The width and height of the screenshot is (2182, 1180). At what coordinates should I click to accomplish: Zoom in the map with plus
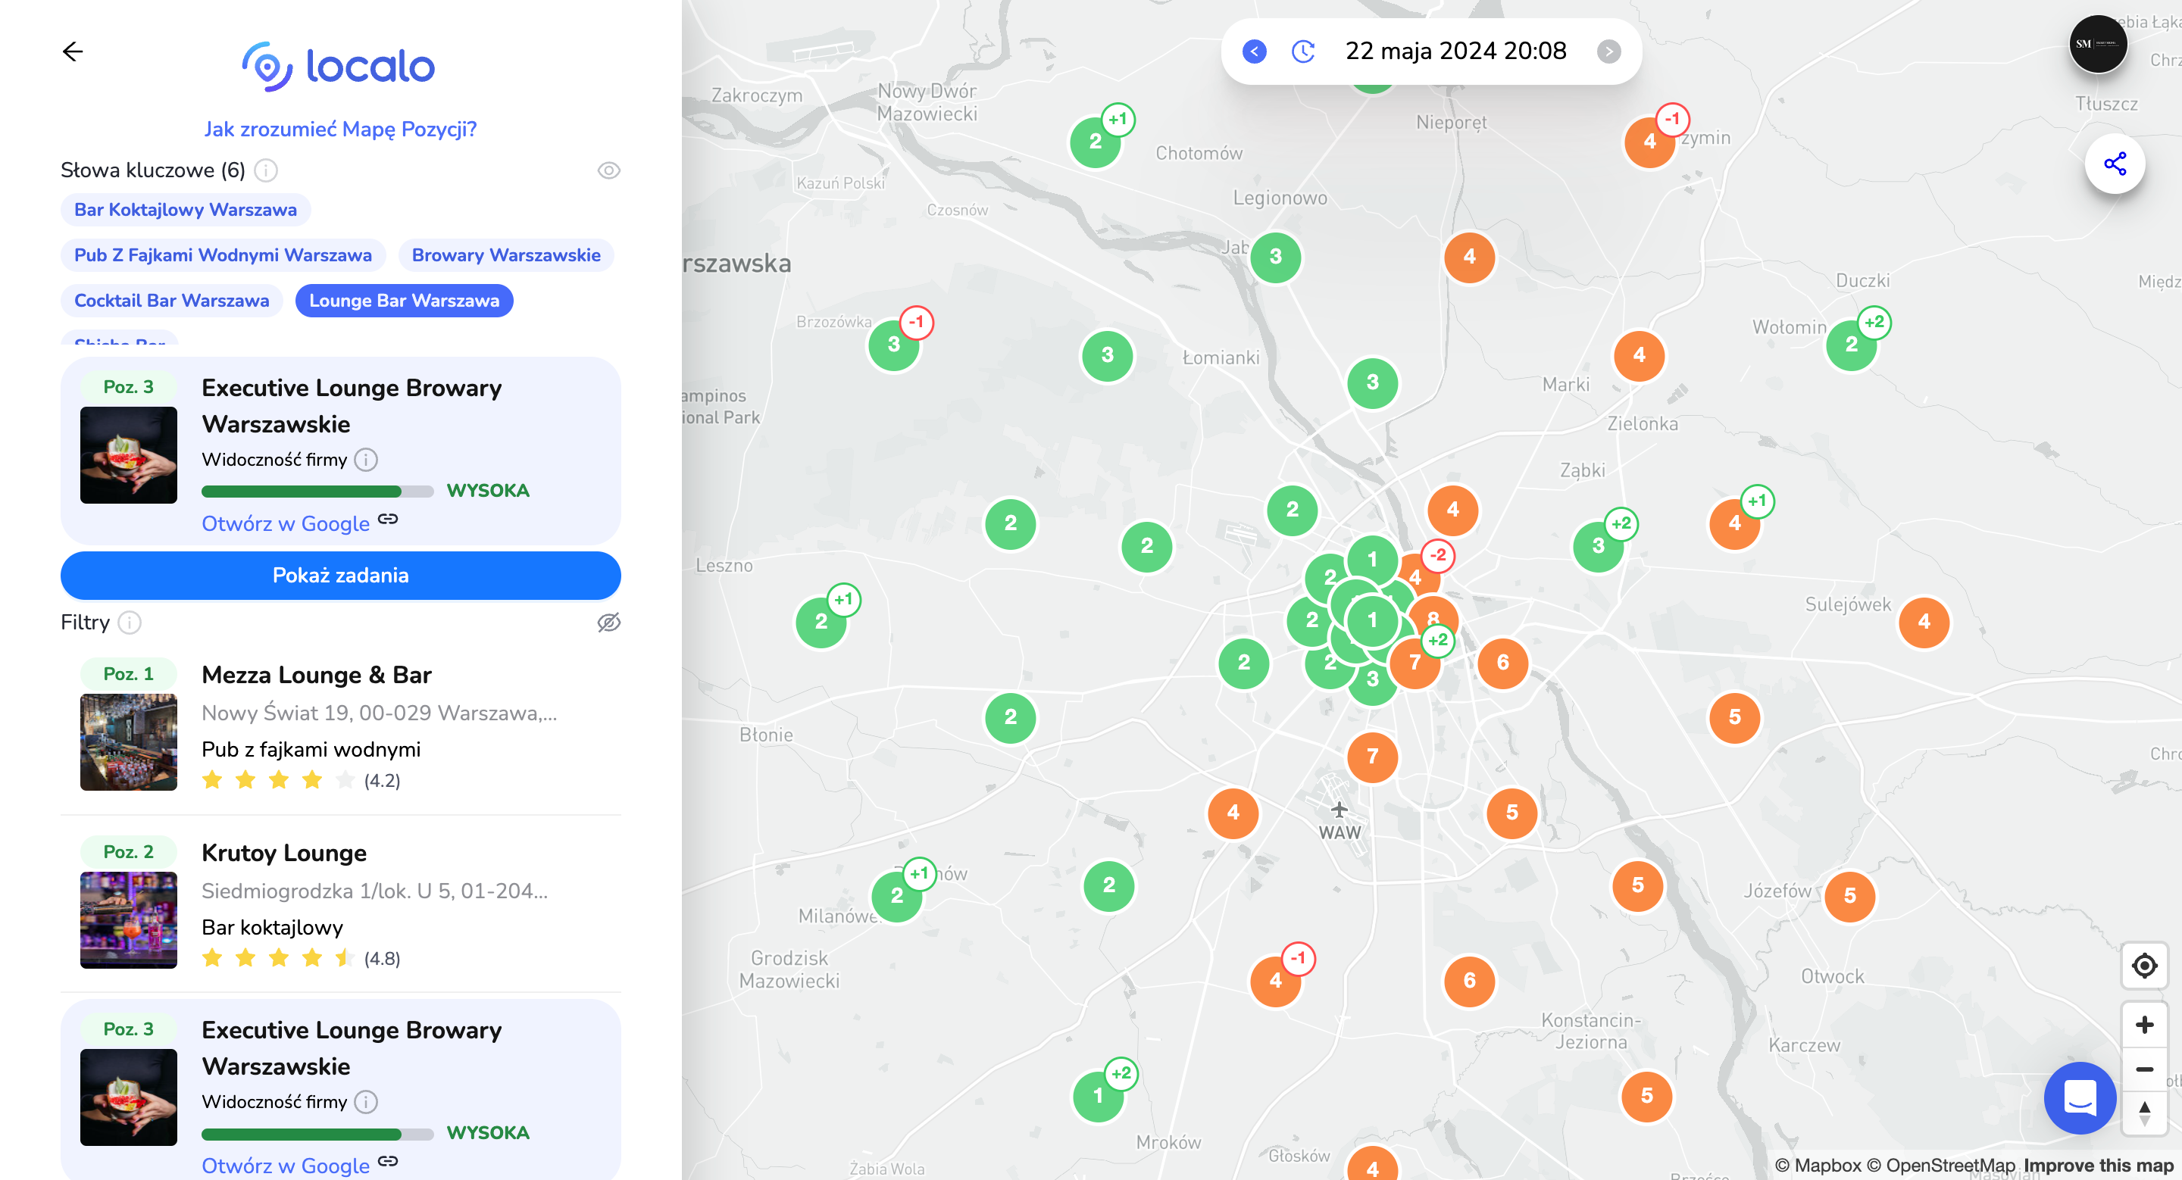point(2144,1025)
